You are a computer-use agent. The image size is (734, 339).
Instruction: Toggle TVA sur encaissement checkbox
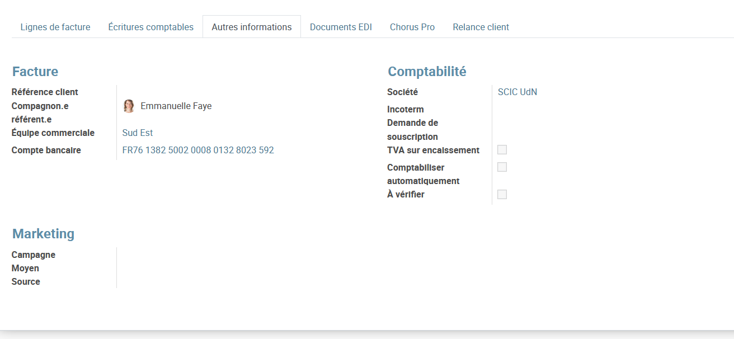502,150
